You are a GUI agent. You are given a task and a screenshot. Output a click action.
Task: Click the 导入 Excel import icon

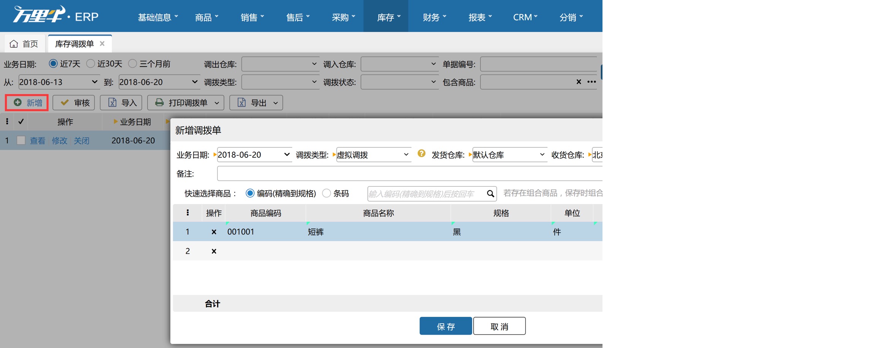(112, 103)
